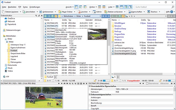Image resolution: width=176 pixels, height=110 pixels.
Task: Open the Datei menu
Action: click(x=4, y=7)
